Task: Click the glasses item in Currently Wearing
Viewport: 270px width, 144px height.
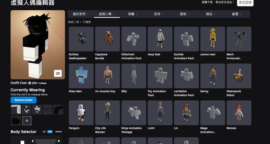Action: [47, 109]
